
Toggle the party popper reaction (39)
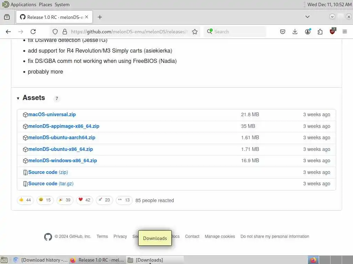point(65,200)
